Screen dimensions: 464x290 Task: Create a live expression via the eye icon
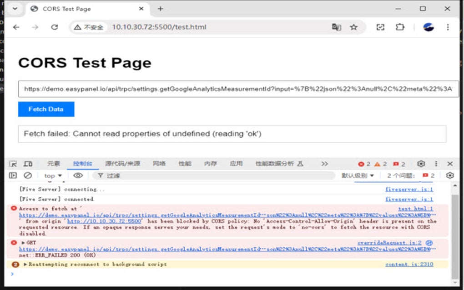[79, 175]
